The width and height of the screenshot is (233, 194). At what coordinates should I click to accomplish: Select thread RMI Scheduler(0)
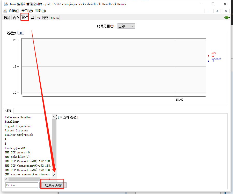[17, 157]
